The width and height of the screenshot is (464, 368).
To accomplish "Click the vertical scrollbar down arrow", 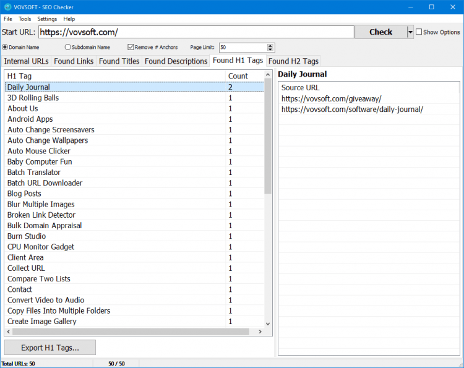I will 268,323.
